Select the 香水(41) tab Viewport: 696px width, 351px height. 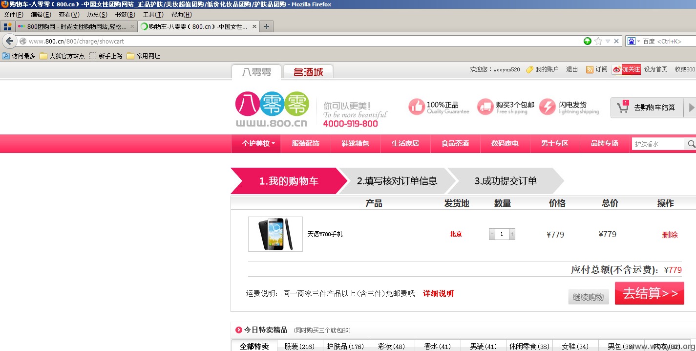[437, 346]
